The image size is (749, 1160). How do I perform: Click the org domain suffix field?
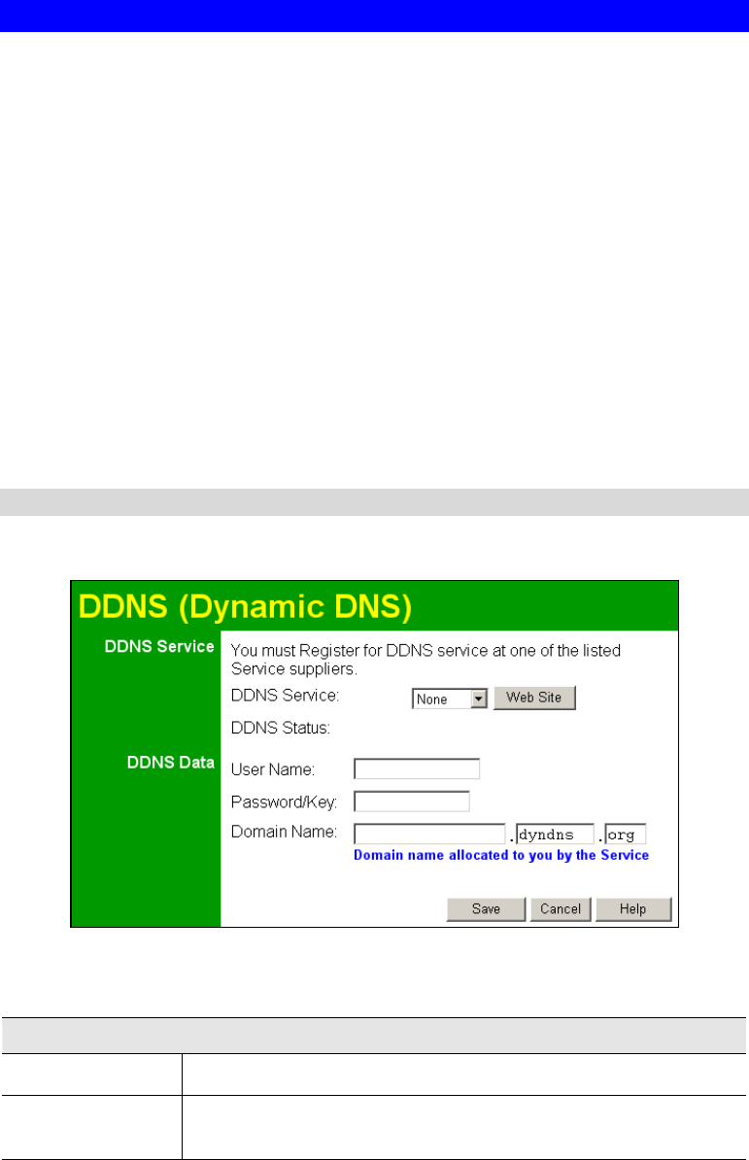[x=626, y=835]
